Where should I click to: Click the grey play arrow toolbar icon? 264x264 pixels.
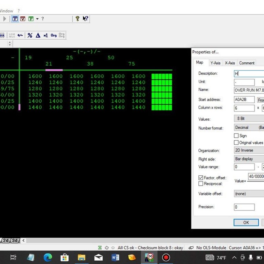pyautogui.click(x=5, y=19)
